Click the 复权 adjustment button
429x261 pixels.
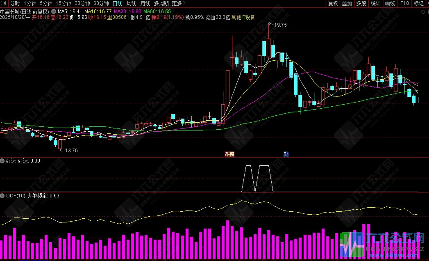pos(333,3)
